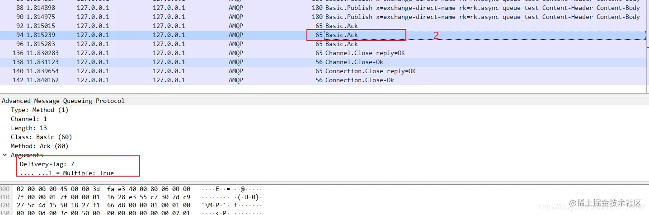Click ASCII dump text '\M·P·'· f
Image resolution: width=649 pixels, height=215 pixels.
[222, 205]
